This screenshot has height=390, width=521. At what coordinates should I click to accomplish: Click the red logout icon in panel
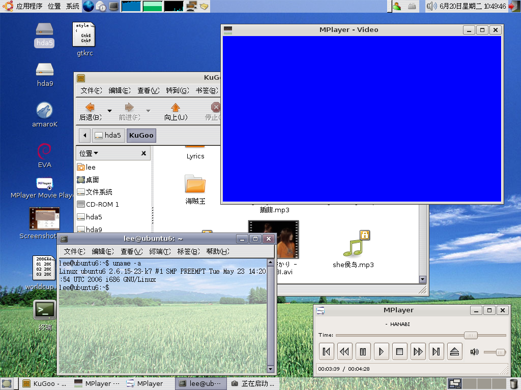coord(514,6)
